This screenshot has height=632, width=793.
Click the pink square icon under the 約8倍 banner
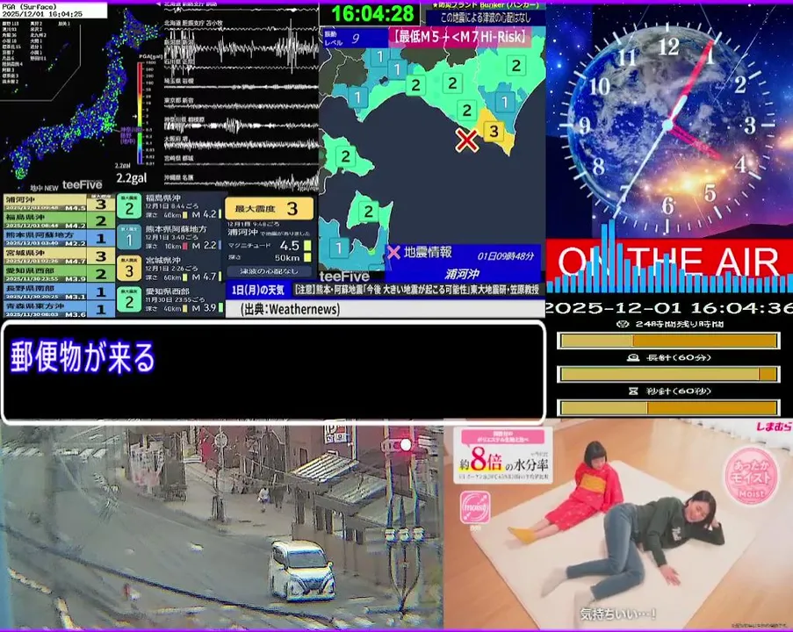(x=475, y=507)
